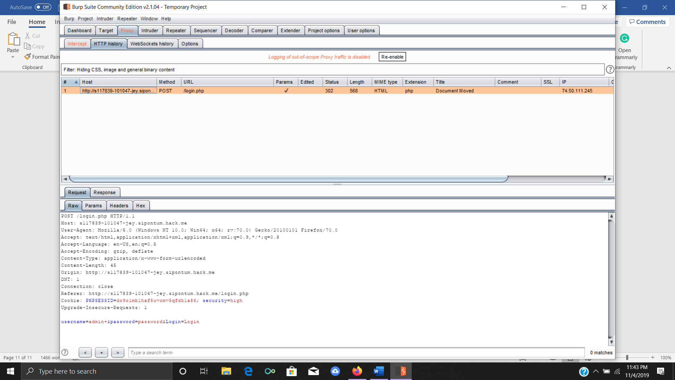This screenshot has width=675, height=380.
Task: Open Mail app from the taskbar
Action: pos(314,371)
